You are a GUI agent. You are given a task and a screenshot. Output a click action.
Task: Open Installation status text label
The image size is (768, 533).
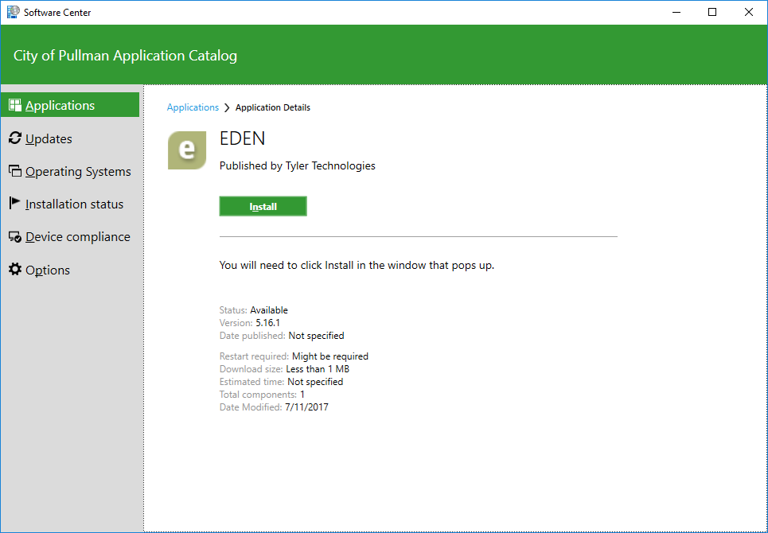click(x=74, y=204)
